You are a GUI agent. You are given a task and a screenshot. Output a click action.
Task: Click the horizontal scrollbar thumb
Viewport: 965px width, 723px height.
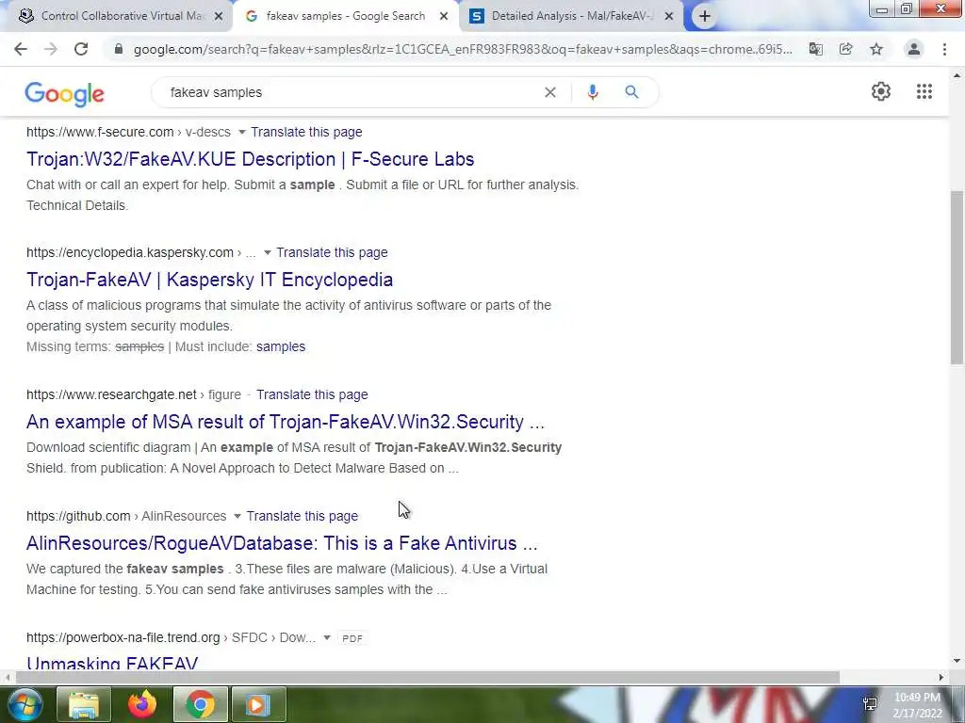pos(428,678)
